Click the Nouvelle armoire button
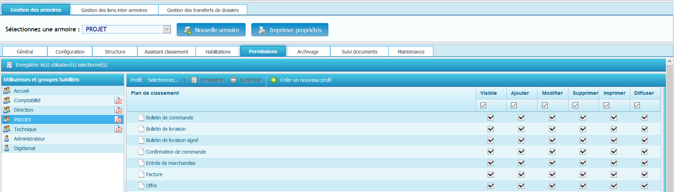 [x=212, y=30]
